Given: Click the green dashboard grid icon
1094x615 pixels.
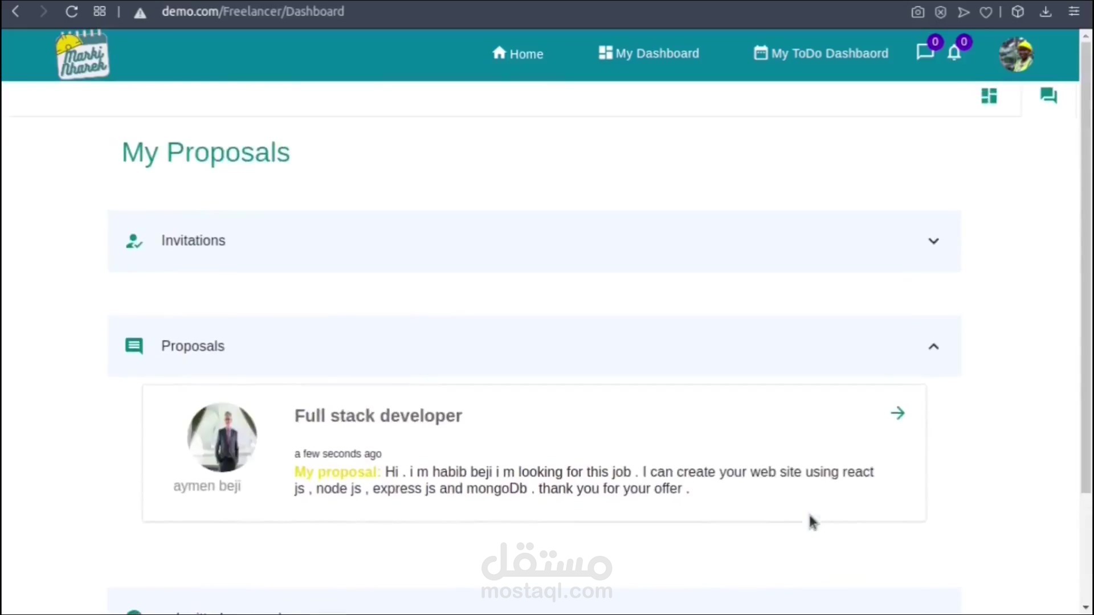Looking at the screenshot, I should click(989, 96).
